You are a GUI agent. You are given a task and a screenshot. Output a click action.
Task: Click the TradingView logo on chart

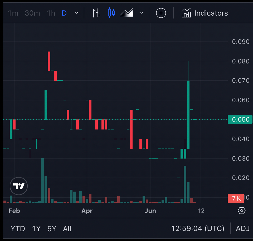click(19, 186)
